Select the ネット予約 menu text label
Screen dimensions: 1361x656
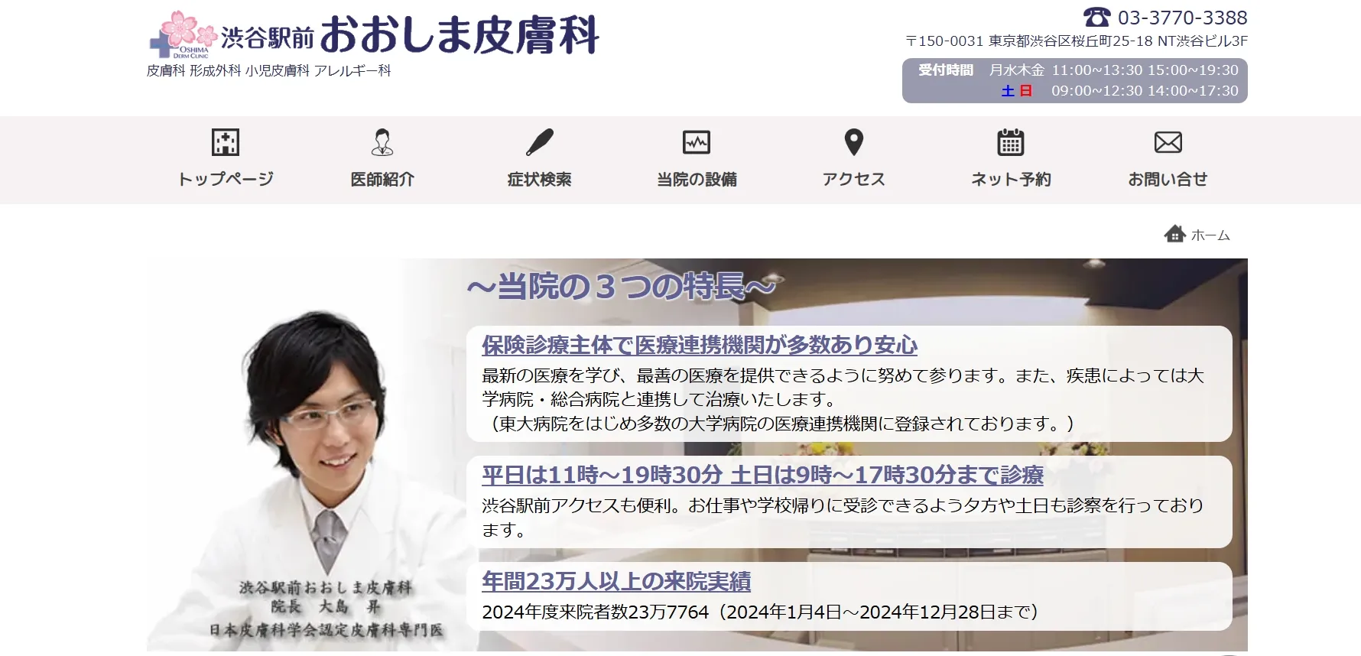[x=1011, y=180]
